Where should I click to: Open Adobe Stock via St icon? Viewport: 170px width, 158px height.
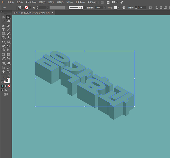(108, 2)
